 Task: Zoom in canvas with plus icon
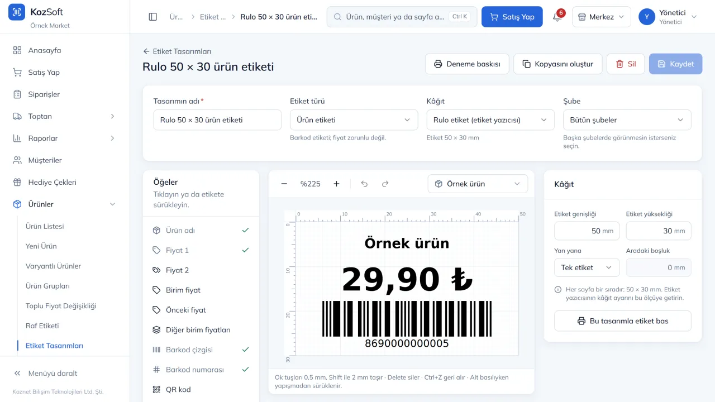336,184
